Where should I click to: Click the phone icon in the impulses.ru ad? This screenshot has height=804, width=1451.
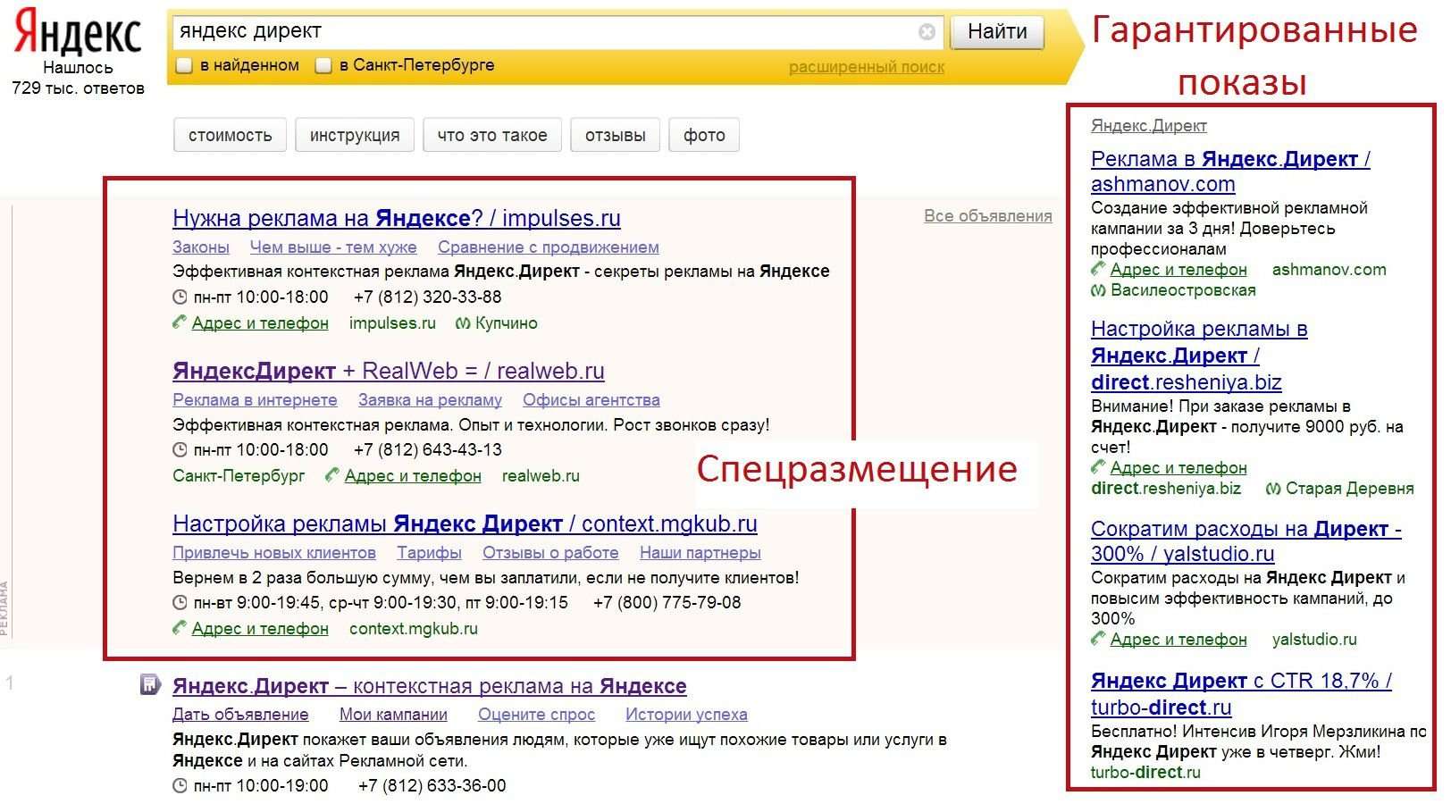(x=180, y=322)
